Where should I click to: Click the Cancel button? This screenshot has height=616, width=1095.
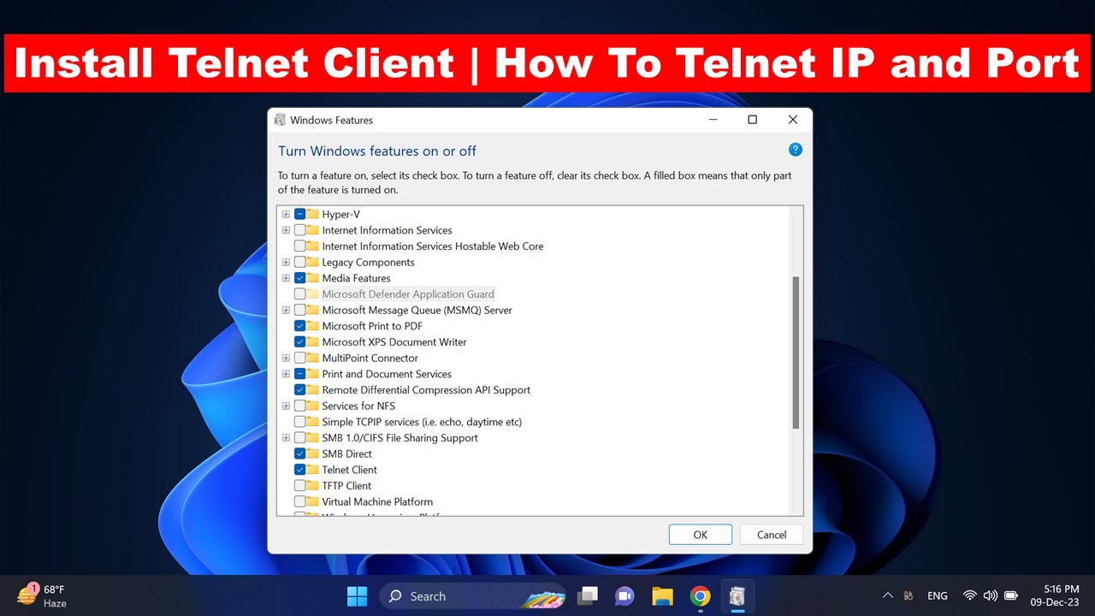coord(772,535)
